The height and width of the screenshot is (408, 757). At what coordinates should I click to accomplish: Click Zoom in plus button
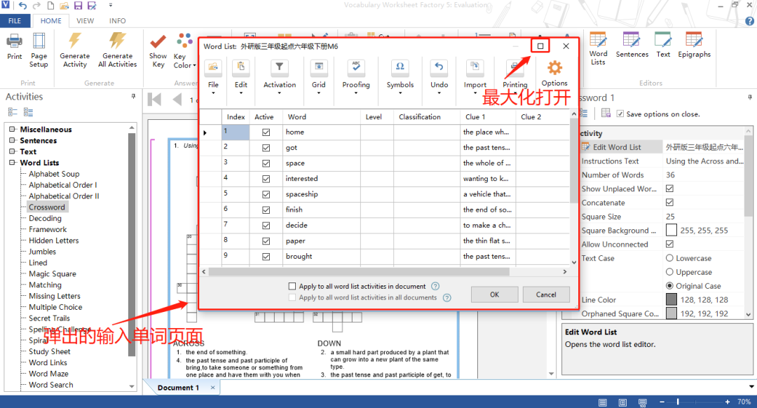point(727,402)
